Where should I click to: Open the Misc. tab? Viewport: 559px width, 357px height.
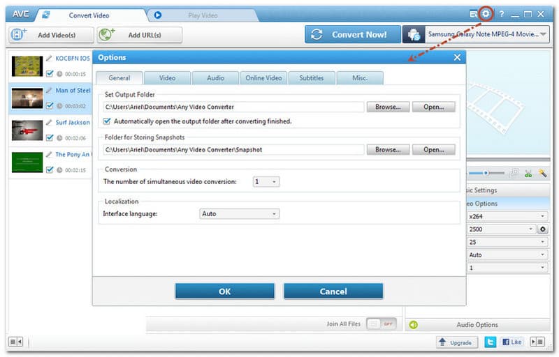tap(360, 78)
